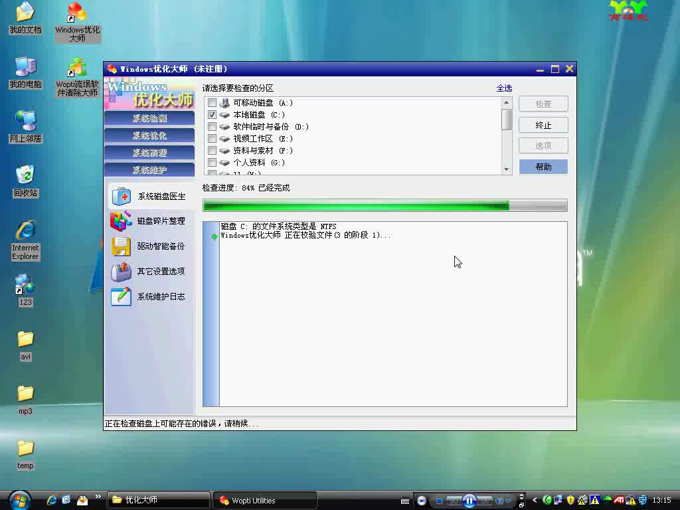Click the on-screen keyboard taskbar icon

405,501
